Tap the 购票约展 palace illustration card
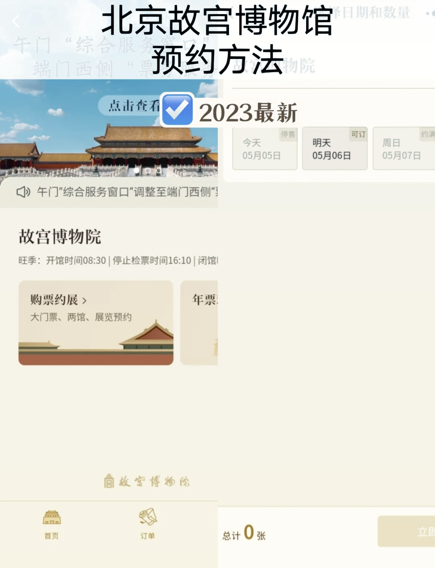Image resolution: width=435 pixels, height=568 pixels. [x=96, y=323]
